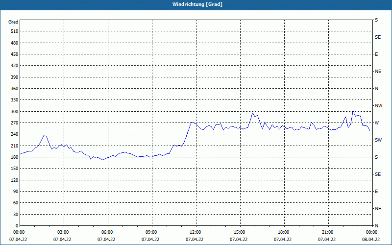Click the 420 left axis label
The height and width of the screenshot is (245, 392).
15,66
